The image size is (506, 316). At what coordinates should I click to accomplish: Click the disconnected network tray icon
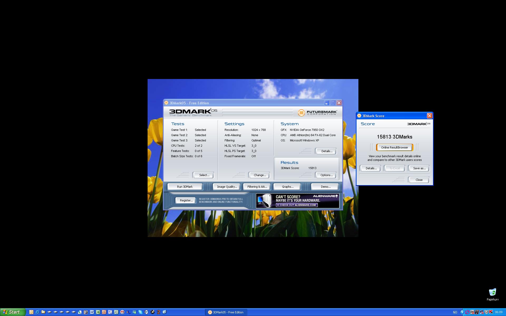pos(482,312)
